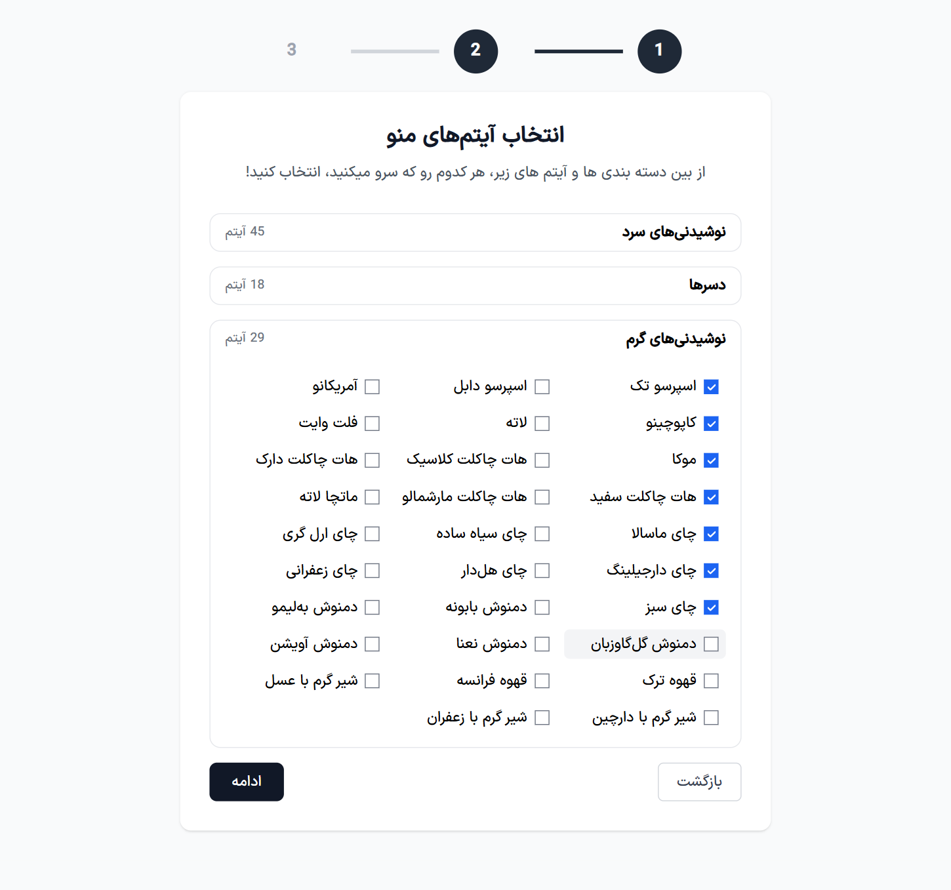Uncheck the موکا item

click(x=712, y=460)
